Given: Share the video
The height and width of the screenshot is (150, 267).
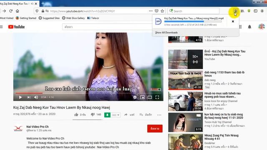Looking at the screenshot, I should pyautogui.click(x=129, y=115).
